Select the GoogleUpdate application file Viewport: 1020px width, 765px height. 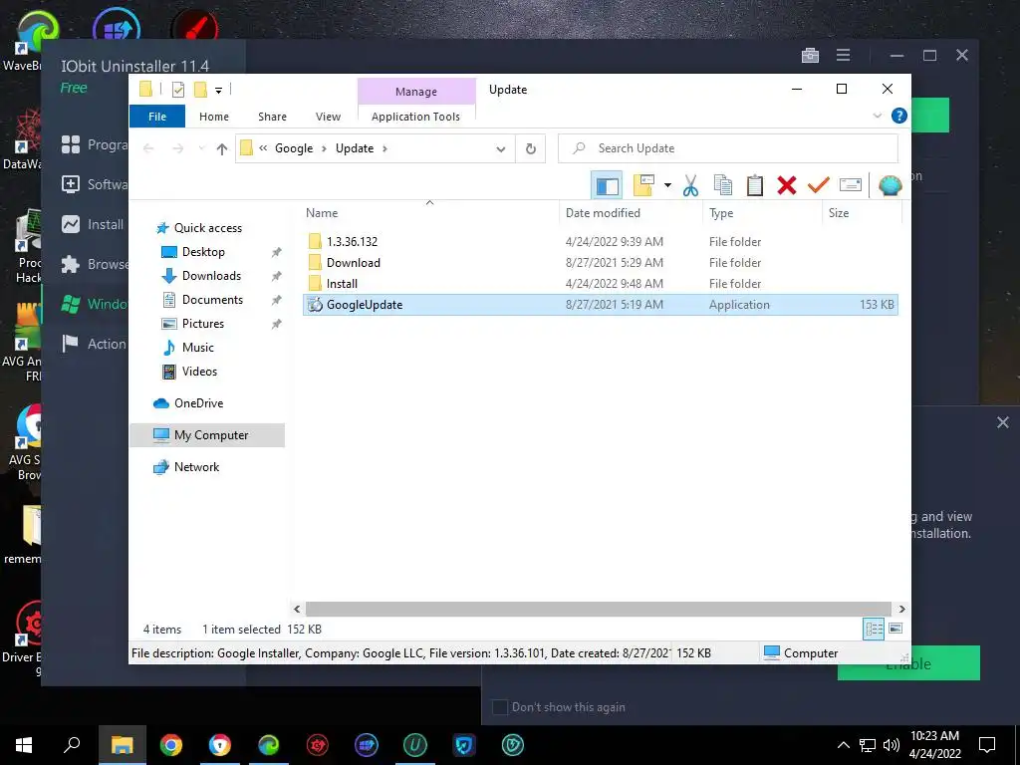point(601,305)
